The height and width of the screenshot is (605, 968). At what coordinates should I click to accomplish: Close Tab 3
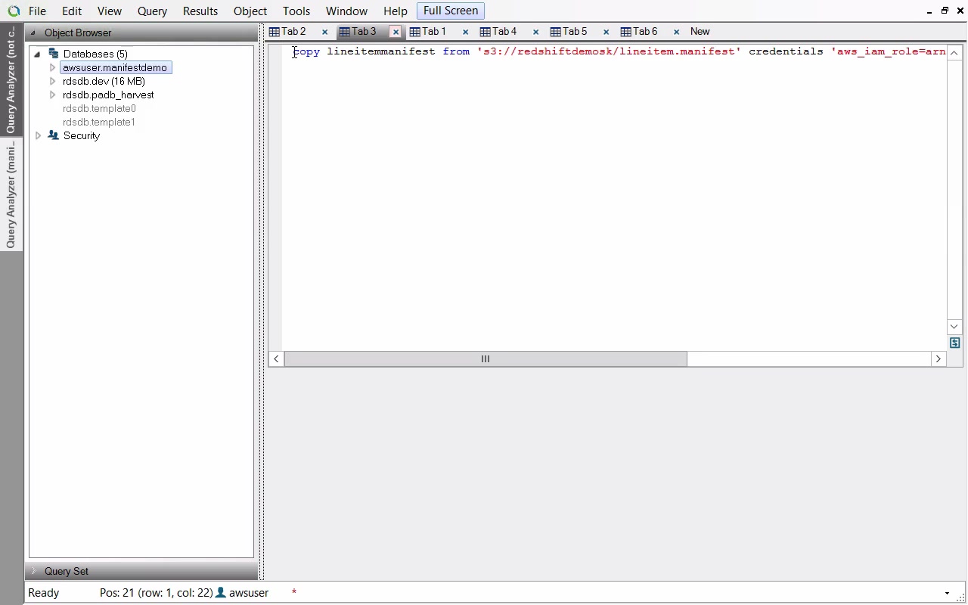click(396, 32)
